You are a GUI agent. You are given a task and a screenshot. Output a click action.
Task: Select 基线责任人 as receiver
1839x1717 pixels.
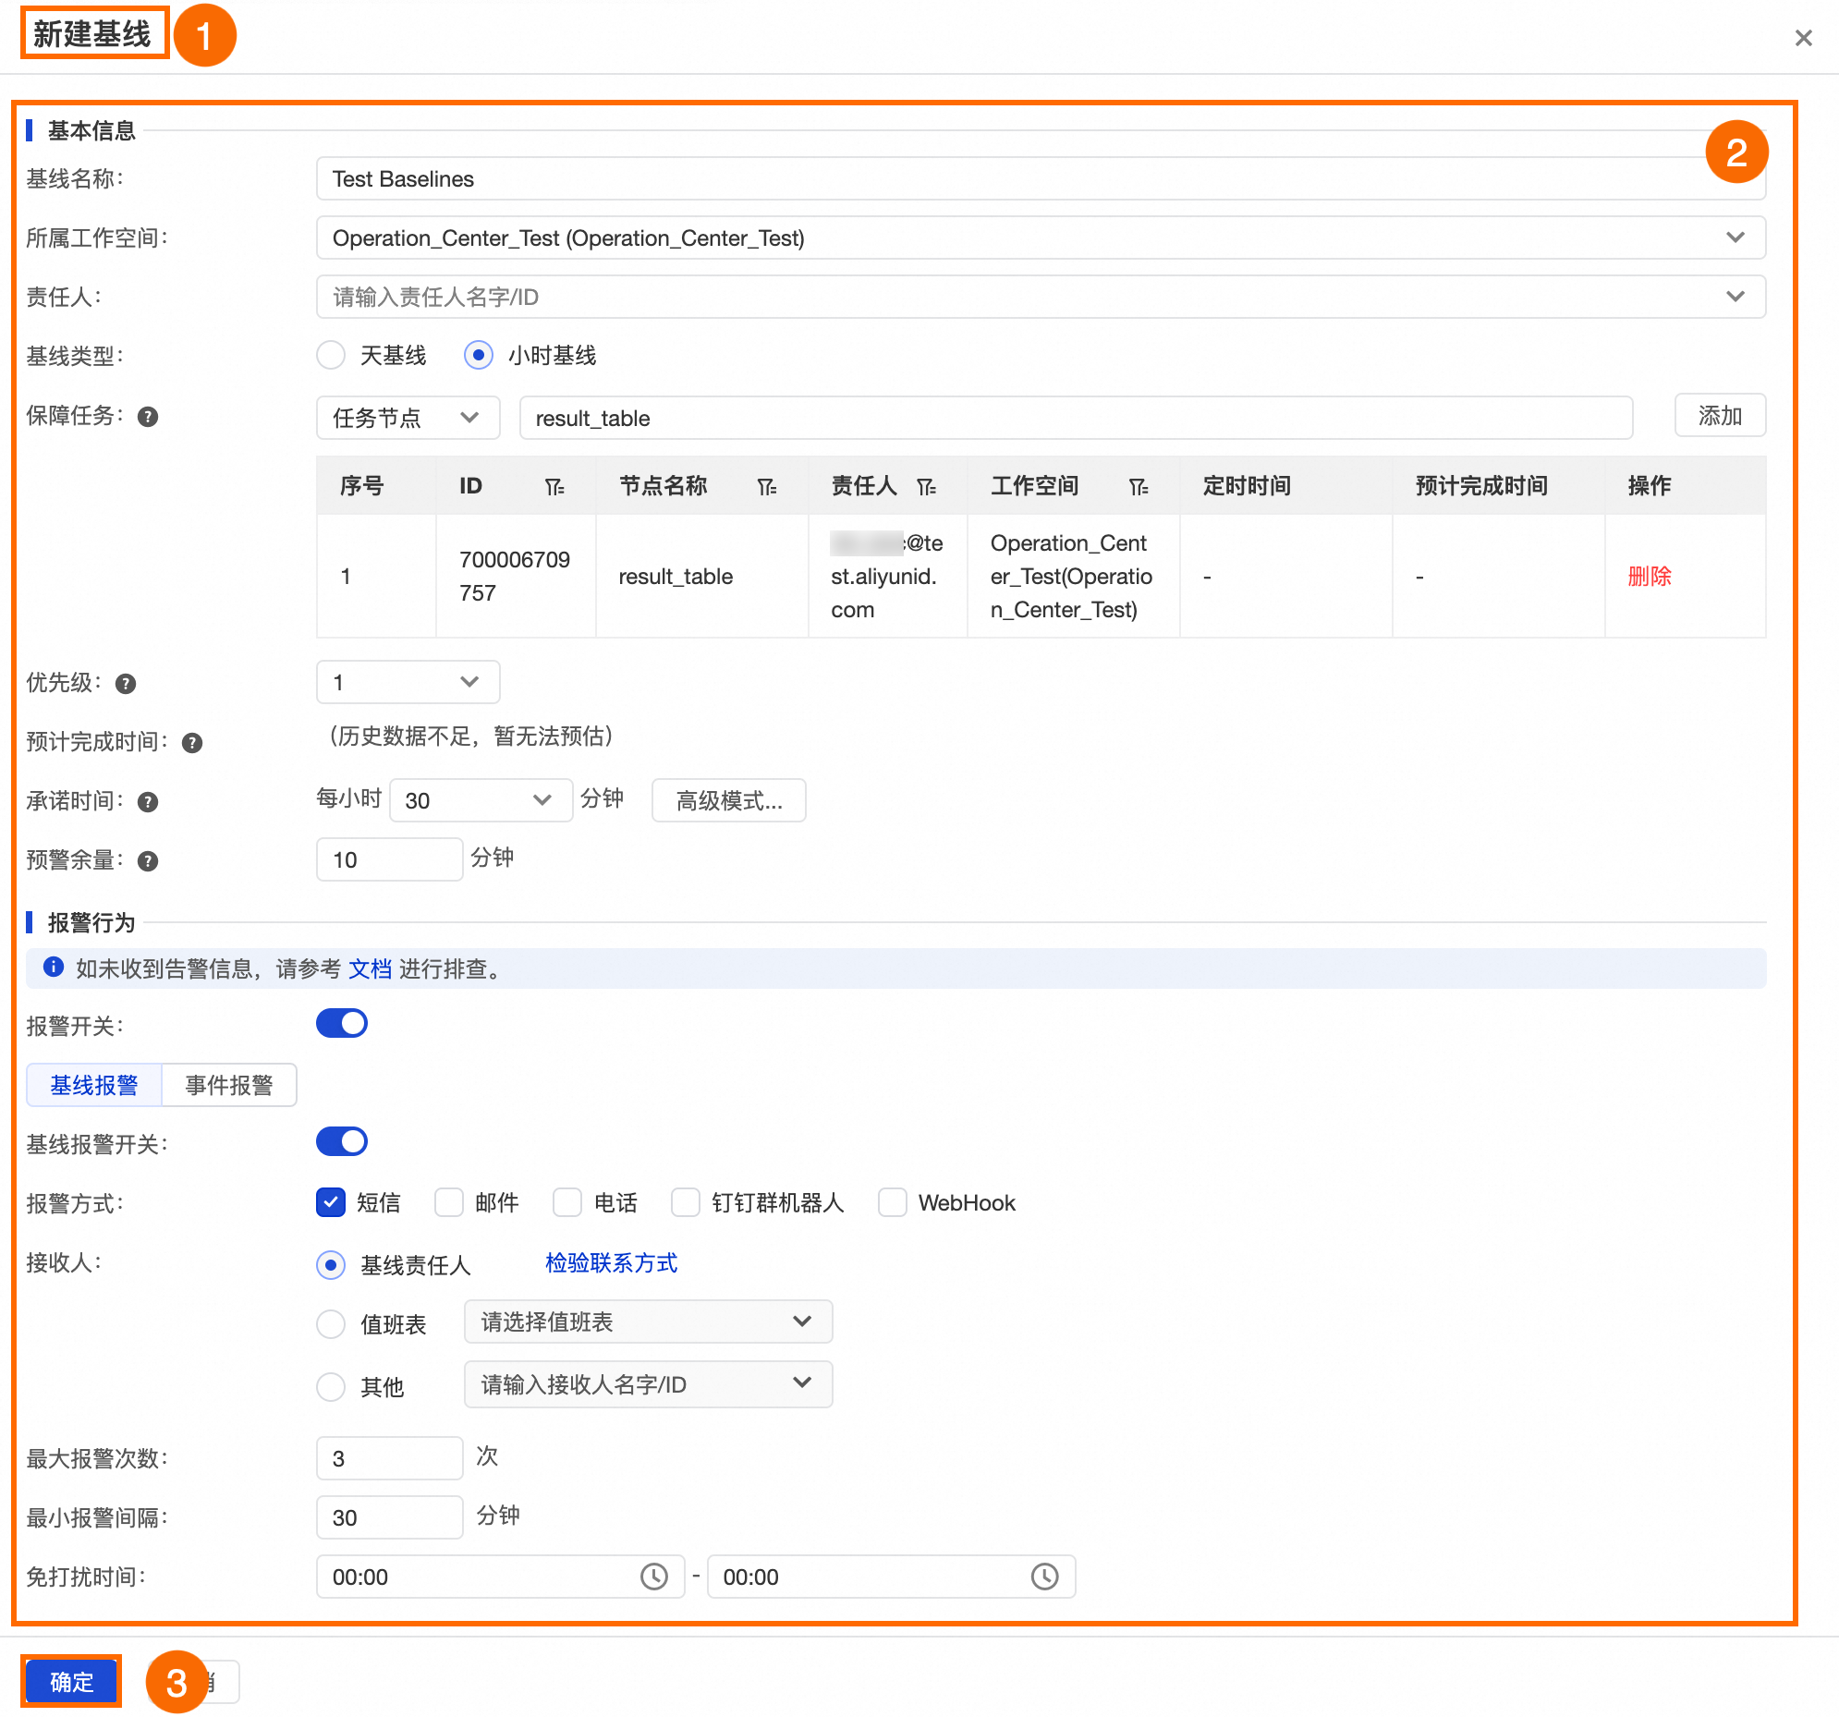(x=331, y=1264)
